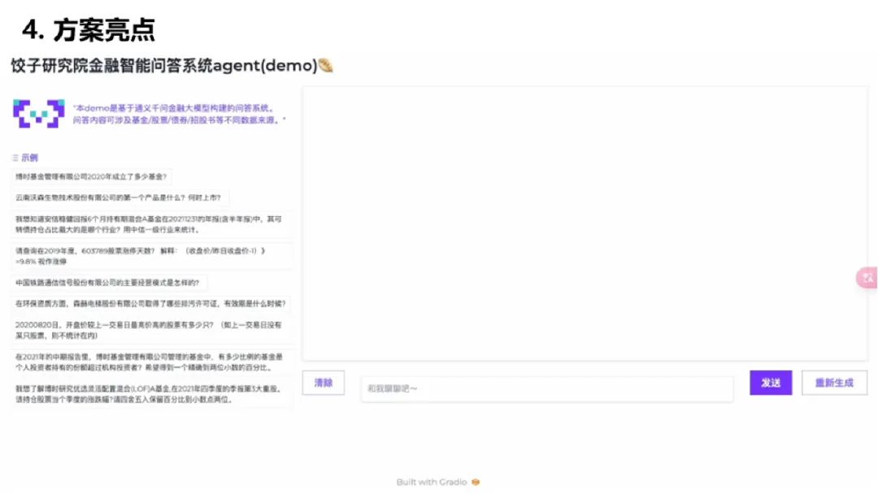Viewport: 878px width, 494px height.
Task: Click the Gradio logo in the footer
Action: (x=476, y=483)
